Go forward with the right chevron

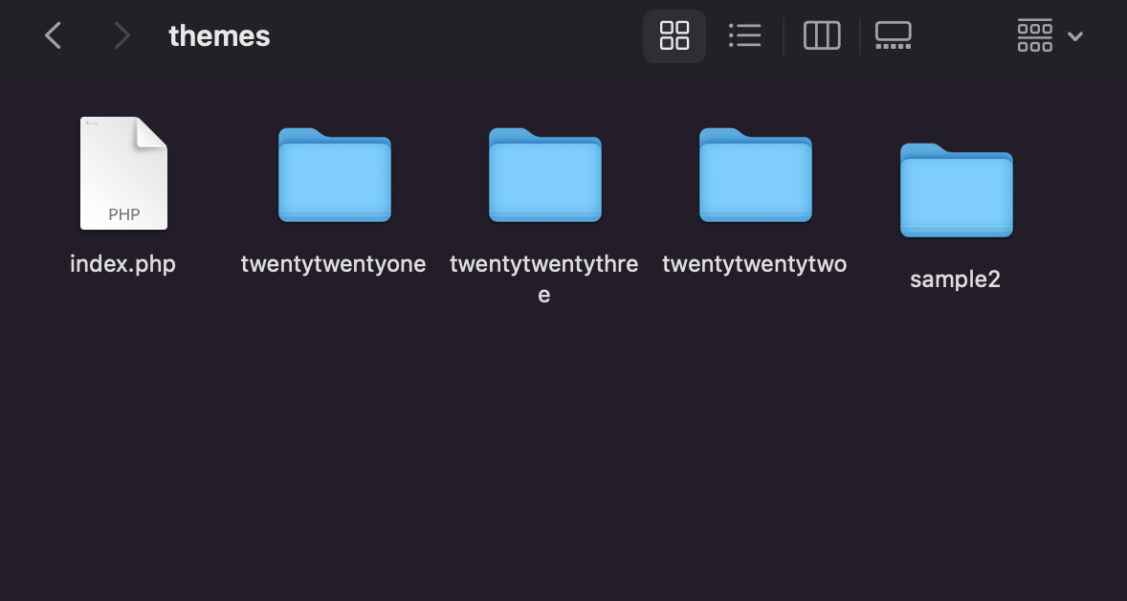(x=122, y=35)
